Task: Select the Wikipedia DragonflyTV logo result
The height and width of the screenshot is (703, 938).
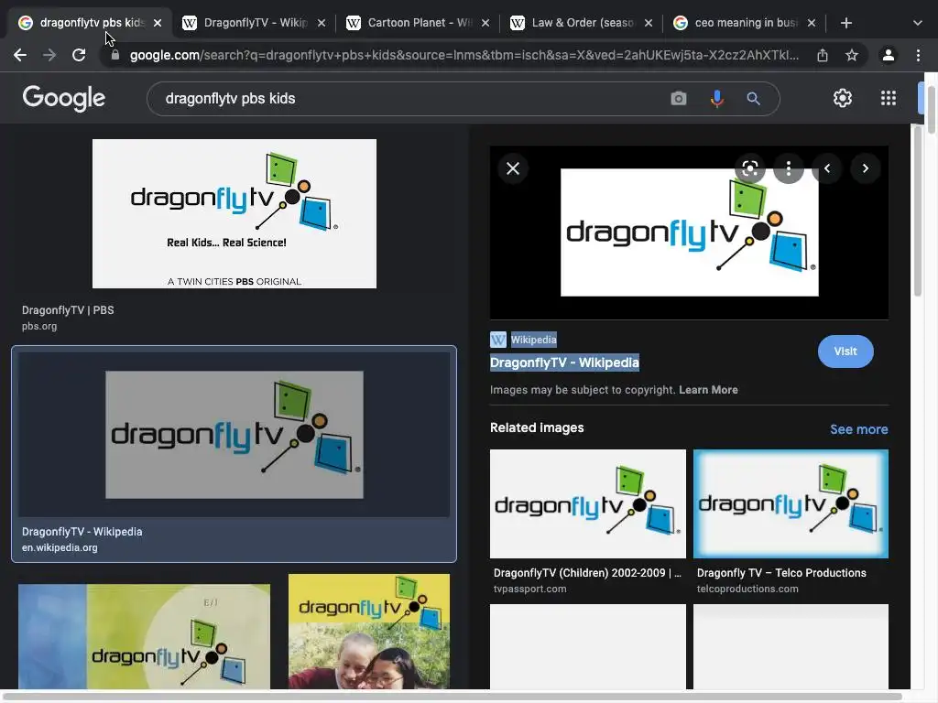Action: pyautogui.click(x=234, y=435)
